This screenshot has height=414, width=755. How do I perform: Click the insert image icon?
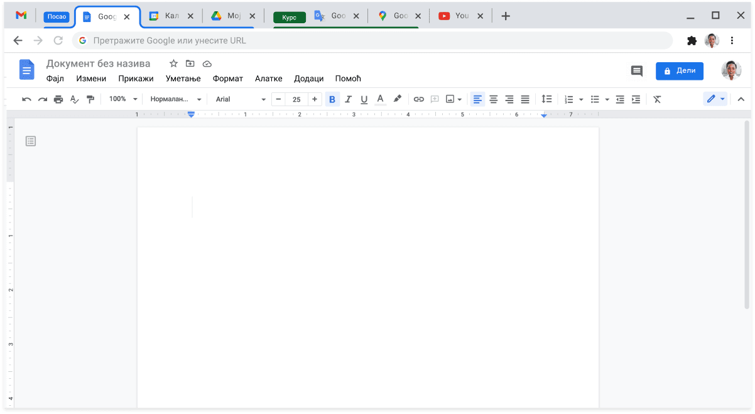450,99
